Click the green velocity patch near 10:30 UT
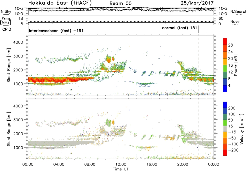The width and height of the screenshot is (247, 171). coord(109,123)
